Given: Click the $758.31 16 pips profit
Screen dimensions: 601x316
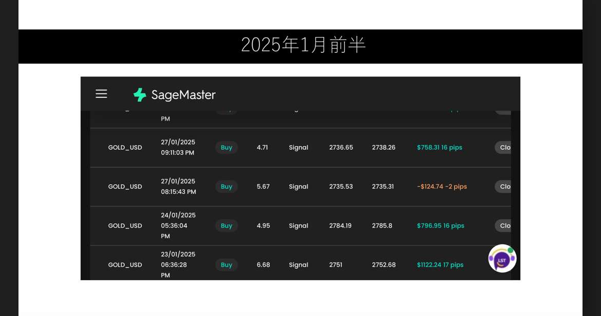Looking at the screenshot, I should pyautogui.click(x=439, y=148).
